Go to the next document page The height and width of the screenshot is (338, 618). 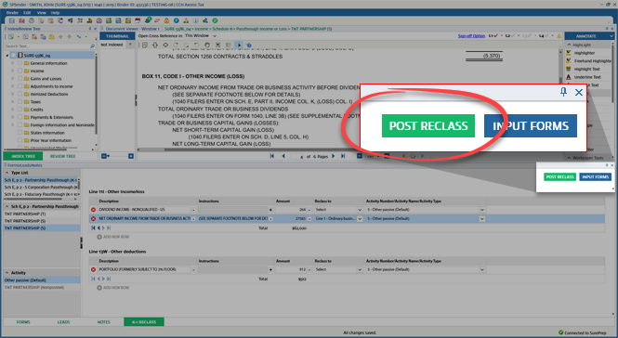(x=334, y=156)
